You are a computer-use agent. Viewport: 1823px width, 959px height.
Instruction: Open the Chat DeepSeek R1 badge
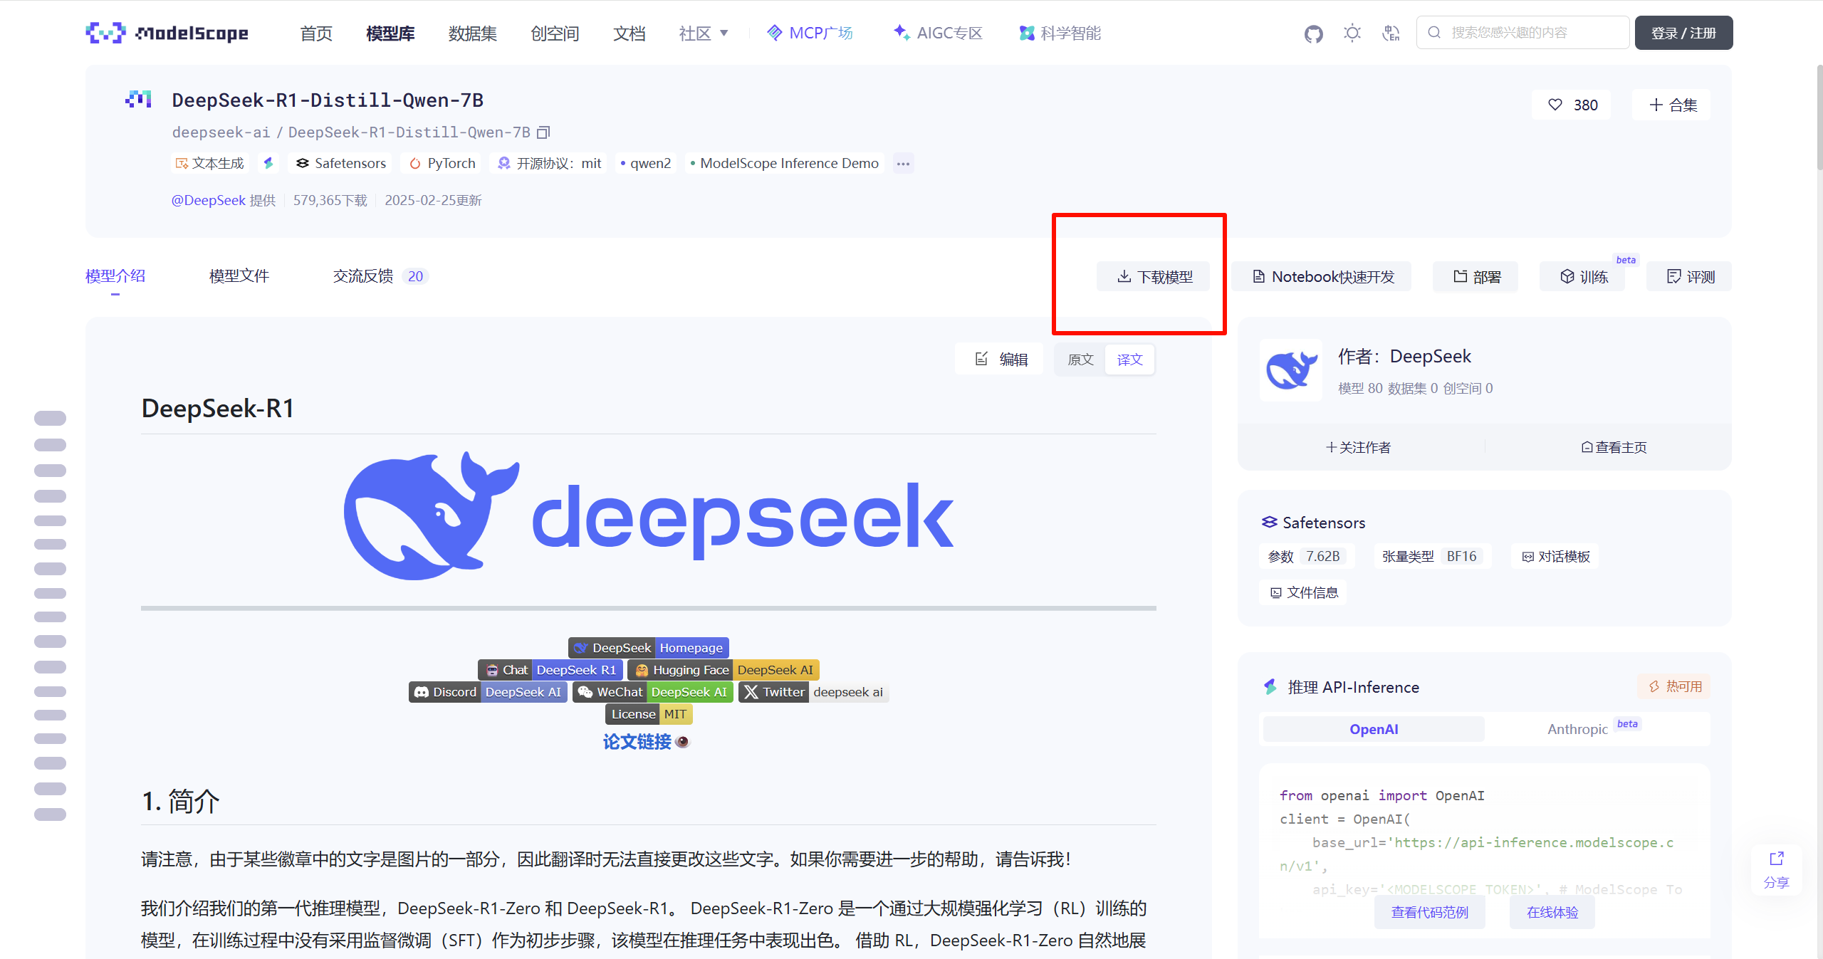tap(550, 670)
